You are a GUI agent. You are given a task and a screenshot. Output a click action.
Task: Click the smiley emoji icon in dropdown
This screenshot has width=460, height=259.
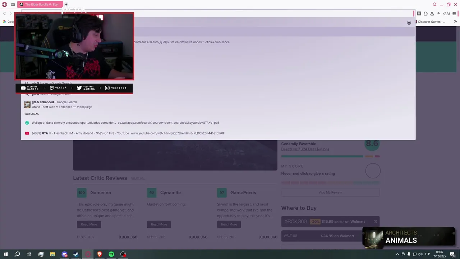tap(409, 23)
